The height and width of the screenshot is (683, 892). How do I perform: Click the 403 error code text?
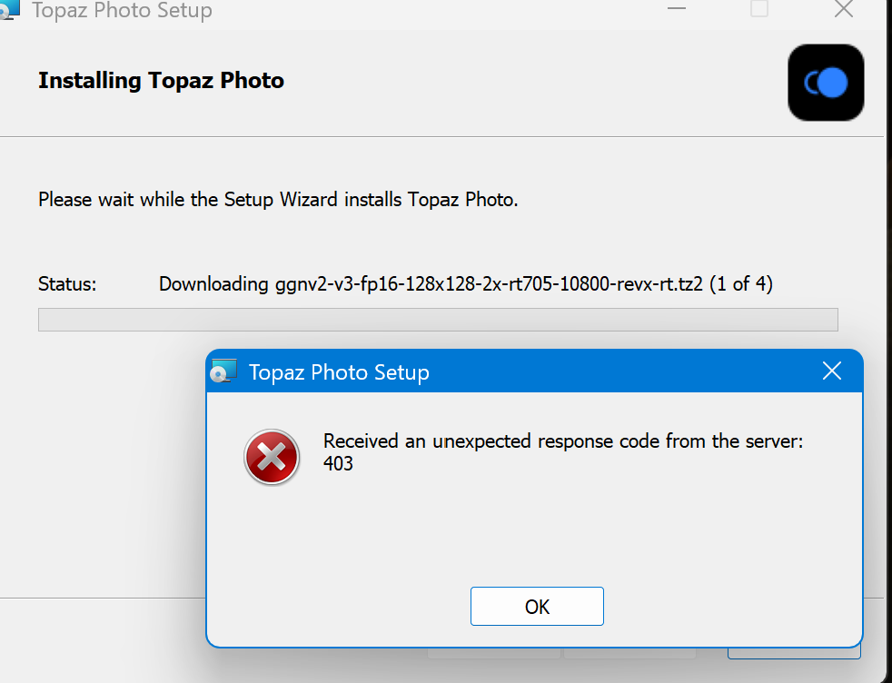[338, 463]
